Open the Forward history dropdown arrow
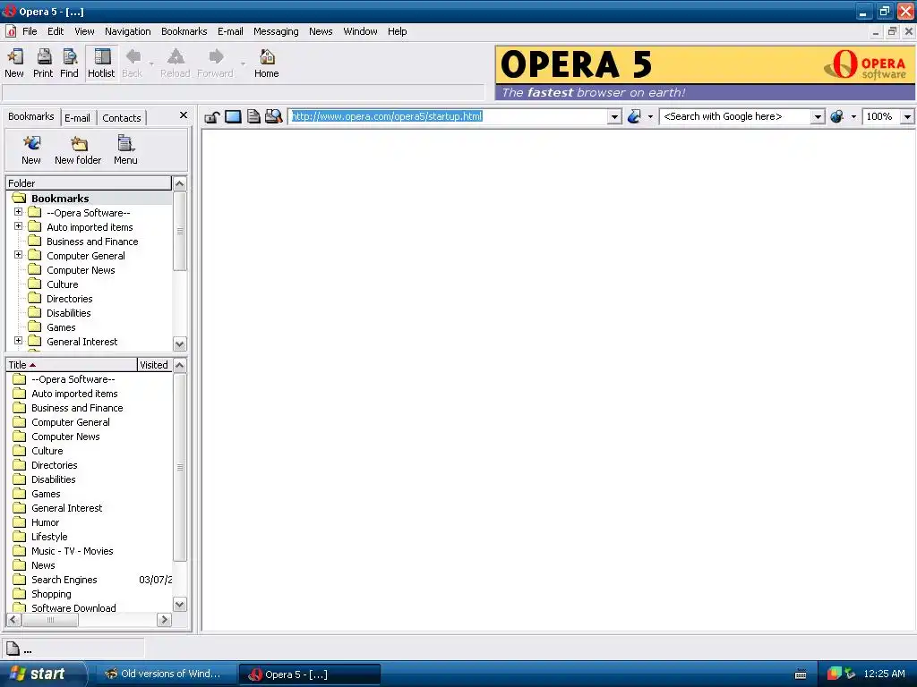The height and width of the screenshot is (687, 917). point(243,64)
